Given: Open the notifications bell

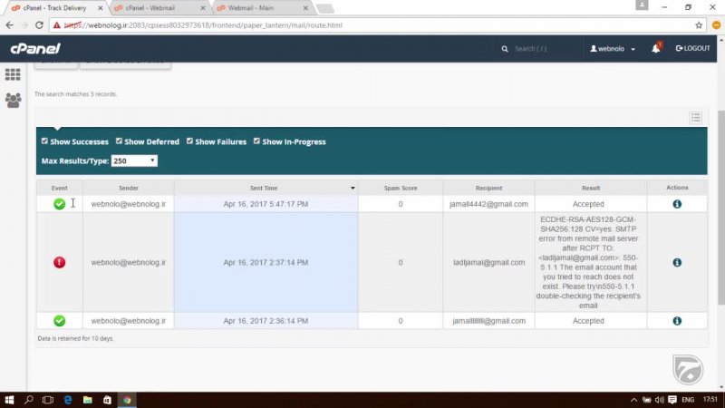Looking at the screenshot, I should (655, 48).
